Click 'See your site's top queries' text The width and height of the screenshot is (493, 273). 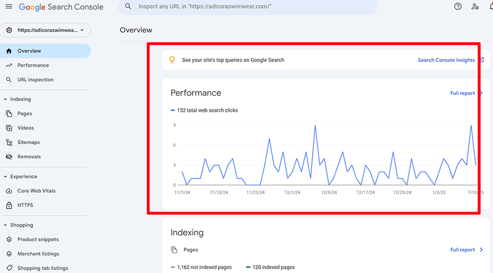pos(233,60)
